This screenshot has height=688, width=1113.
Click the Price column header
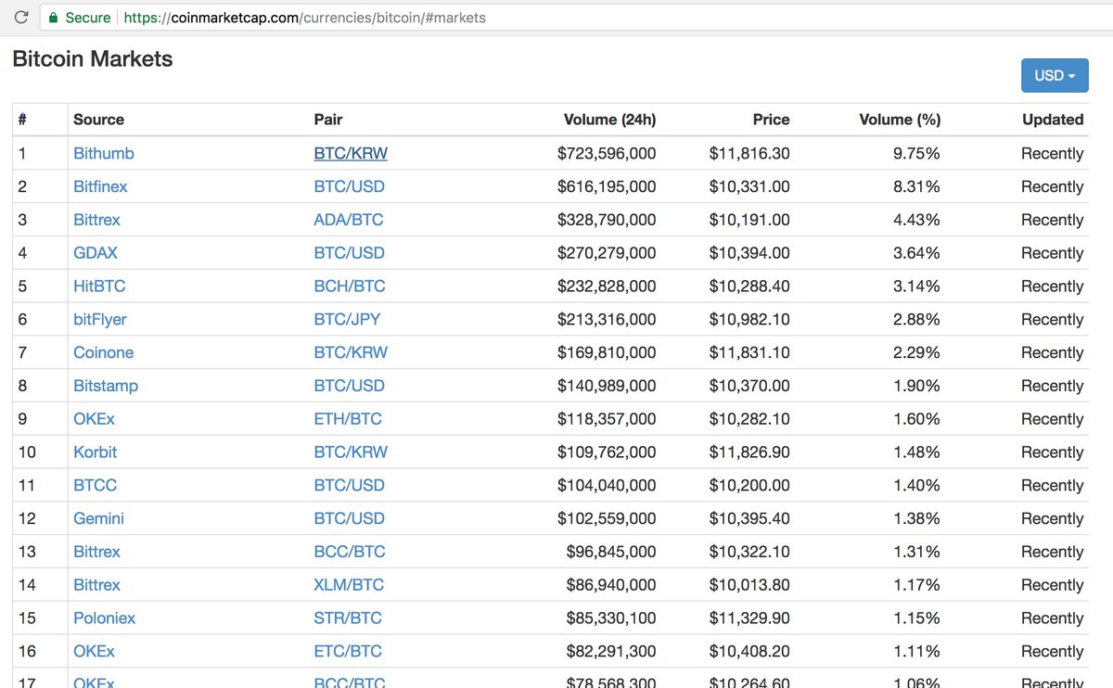pyautogui.click(x=771, y=120)
